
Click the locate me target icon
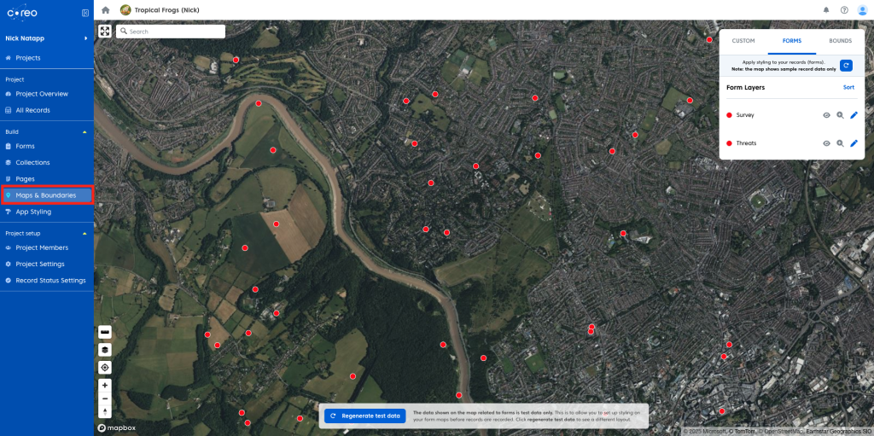[x=105, y=367]
